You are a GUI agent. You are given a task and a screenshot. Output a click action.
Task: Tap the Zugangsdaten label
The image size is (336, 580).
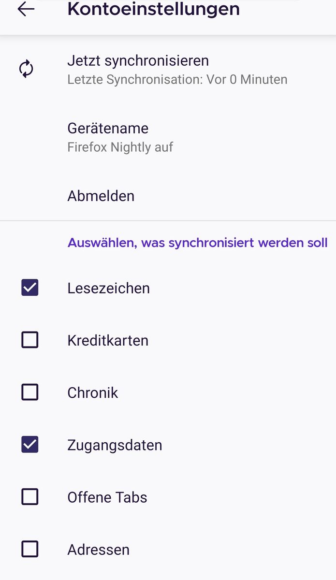coord(115,445)
